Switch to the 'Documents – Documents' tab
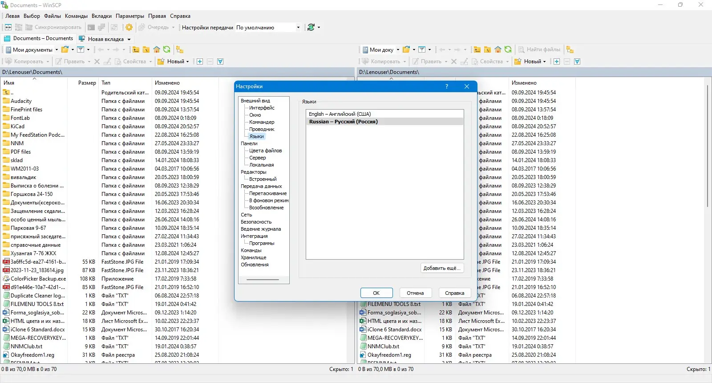The width and height of the screenshot is (712, 383). 39,39
